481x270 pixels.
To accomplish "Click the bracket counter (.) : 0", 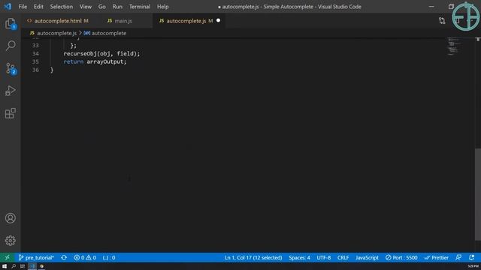I will pyautogui.click(x=109, y=257).
